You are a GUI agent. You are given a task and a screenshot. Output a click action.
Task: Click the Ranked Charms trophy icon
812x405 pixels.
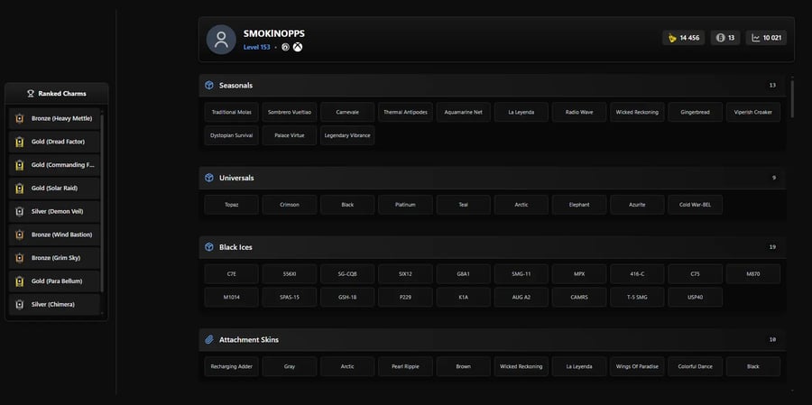[x=31, y=93]
